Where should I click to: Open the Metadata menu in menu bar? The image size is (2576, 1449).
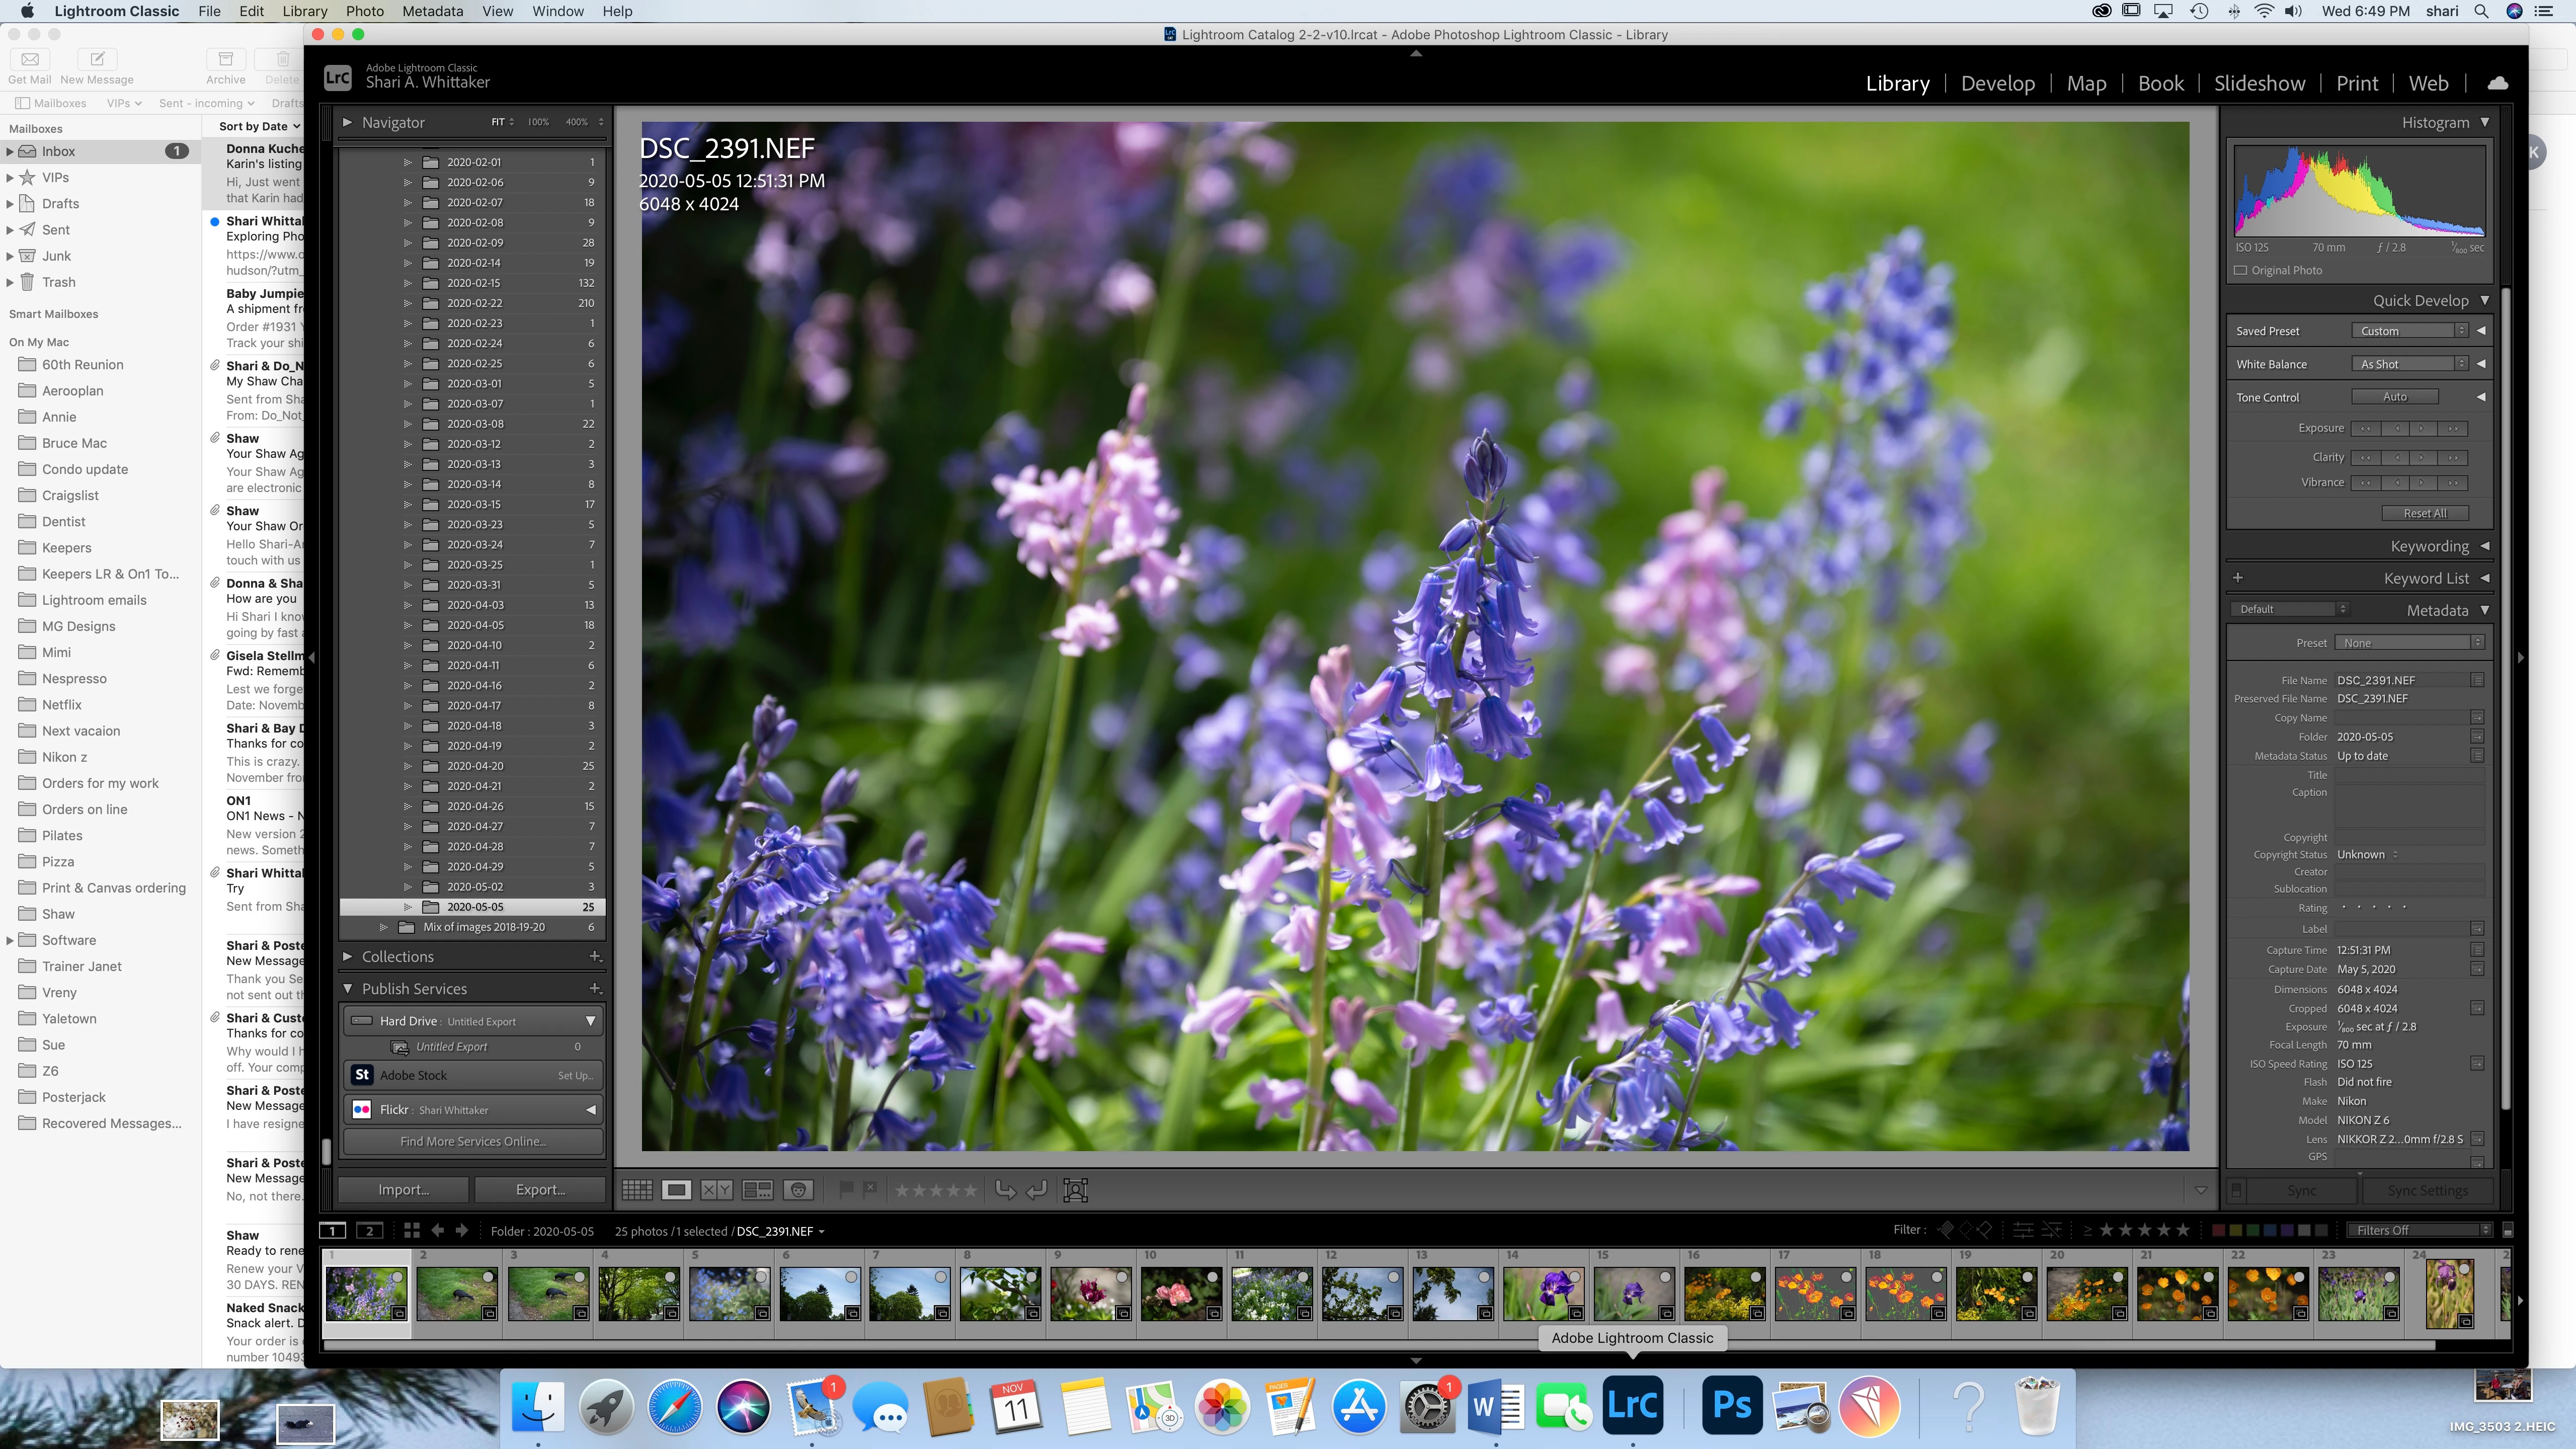pyautogui.click(x=432, y=11)
